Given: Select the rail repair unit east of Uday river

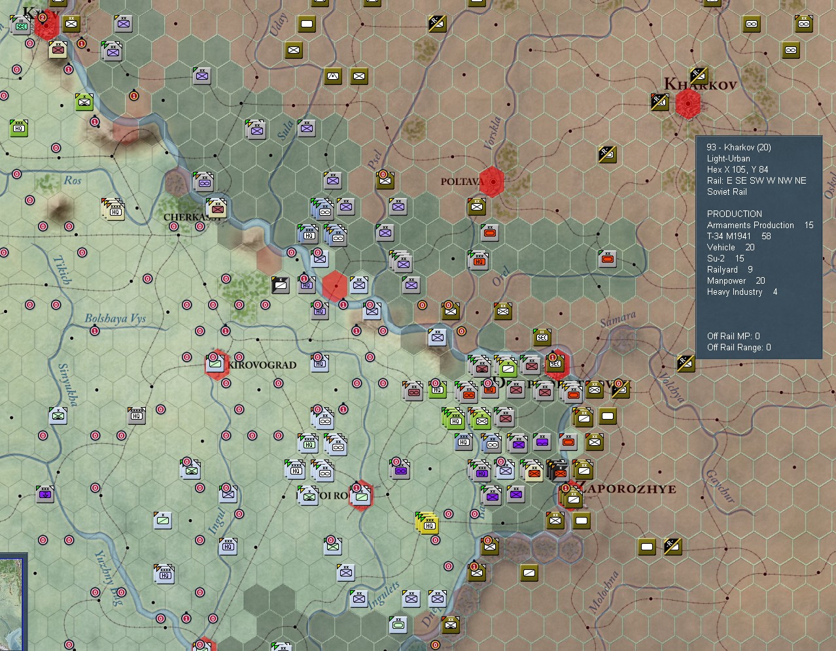Looking at the screenshot, I should 436,24.
